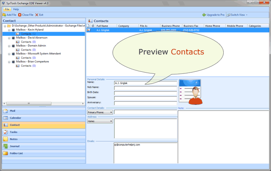Image resolution: width=271 pixels, height=171 pixels.
Task: Select Mailbox - Microsoft System Attendant item
Action: tap(38, 54)
